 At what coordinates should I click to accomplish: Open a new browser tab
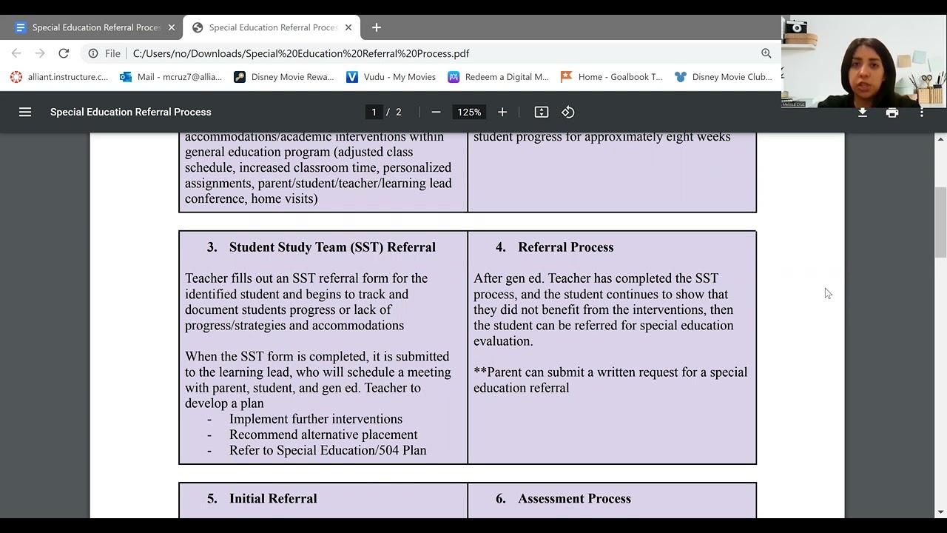pos(377,27)
